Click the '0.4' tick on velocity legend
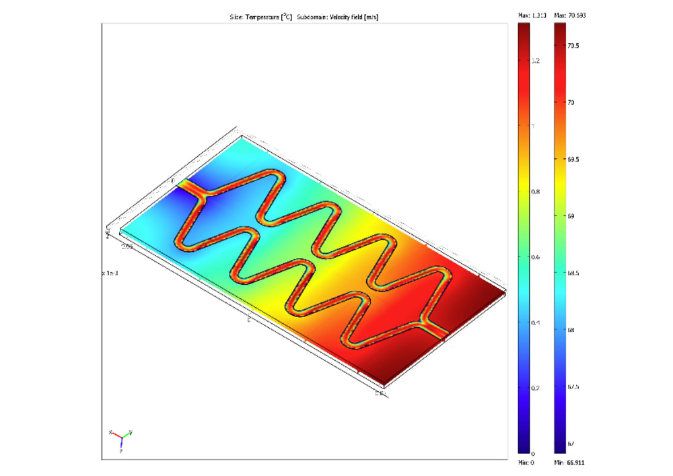Viewport: 673px width, 476px height. click(536, 322)
